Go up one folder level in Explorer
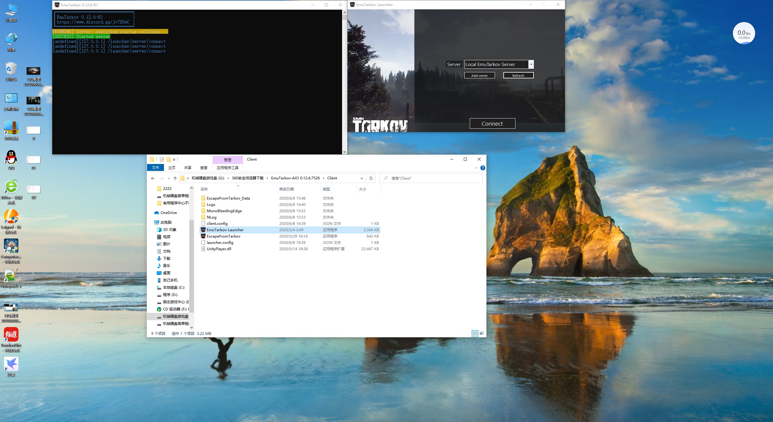 tap(175, 178)
